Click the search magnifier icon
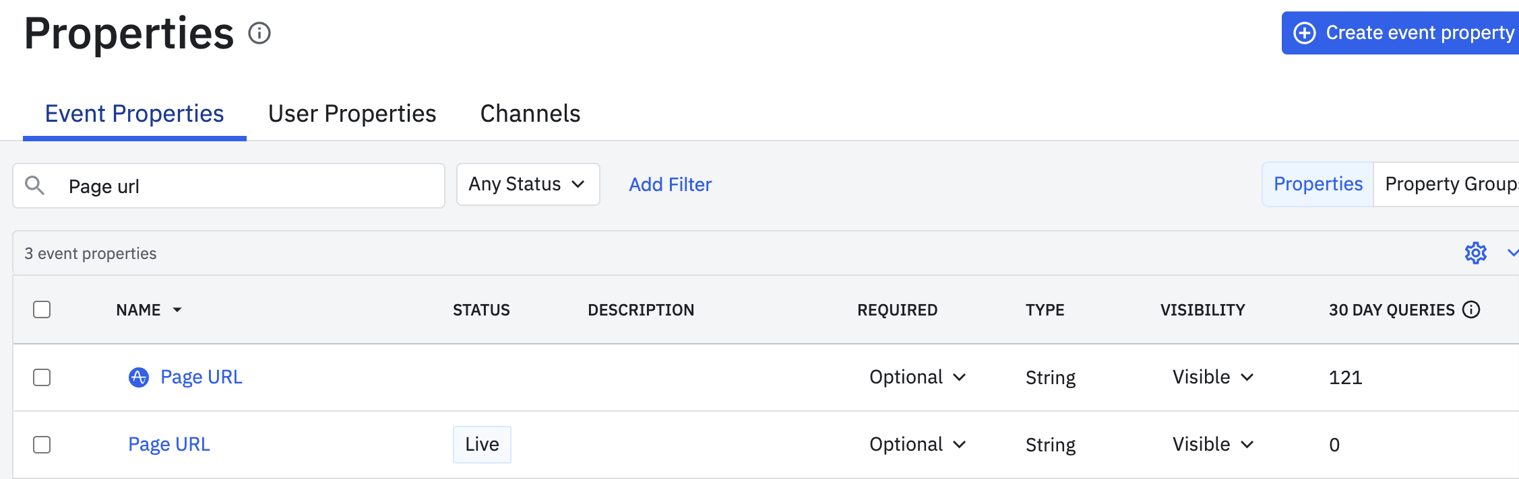Image resolution: width=1519 pixels, height=479 pixels. (34, 185)
